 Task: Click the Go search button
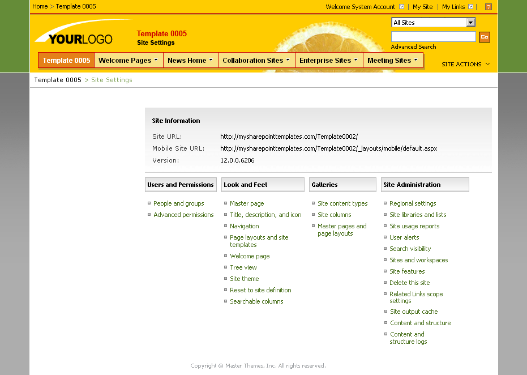[x=485, y=36]
